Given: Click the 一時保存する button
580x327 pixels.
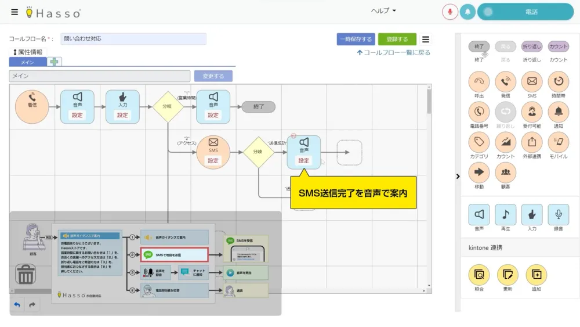Looking at the screenshot, I should [x=356, y=39].
